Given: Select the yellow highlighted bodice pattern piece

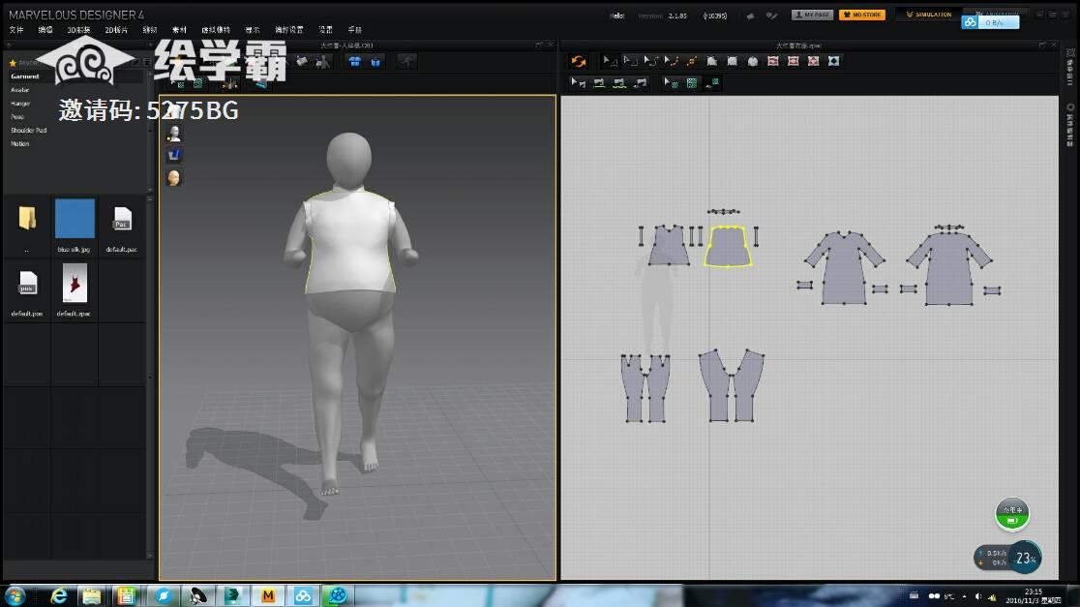Looking at the screenshot, I should pos(728,247).
